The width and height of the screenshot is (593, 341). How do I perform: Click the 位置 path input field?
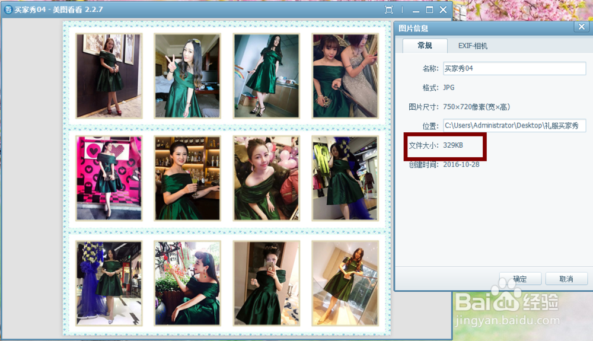point(514,126)
